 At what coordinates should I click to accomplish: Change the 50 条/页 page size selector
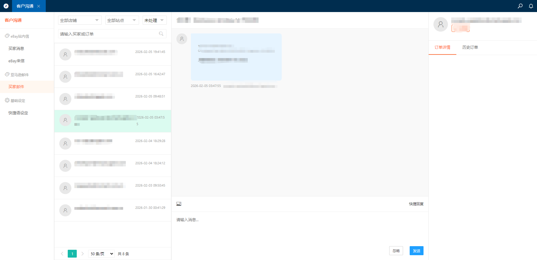point(101,254)
